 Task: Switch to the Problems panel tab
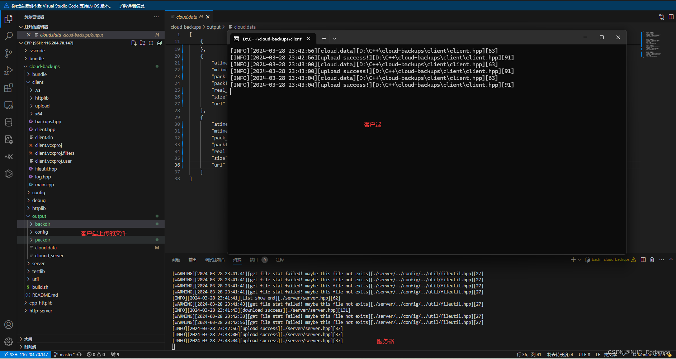pyautogui.click(x=176, y=260)
